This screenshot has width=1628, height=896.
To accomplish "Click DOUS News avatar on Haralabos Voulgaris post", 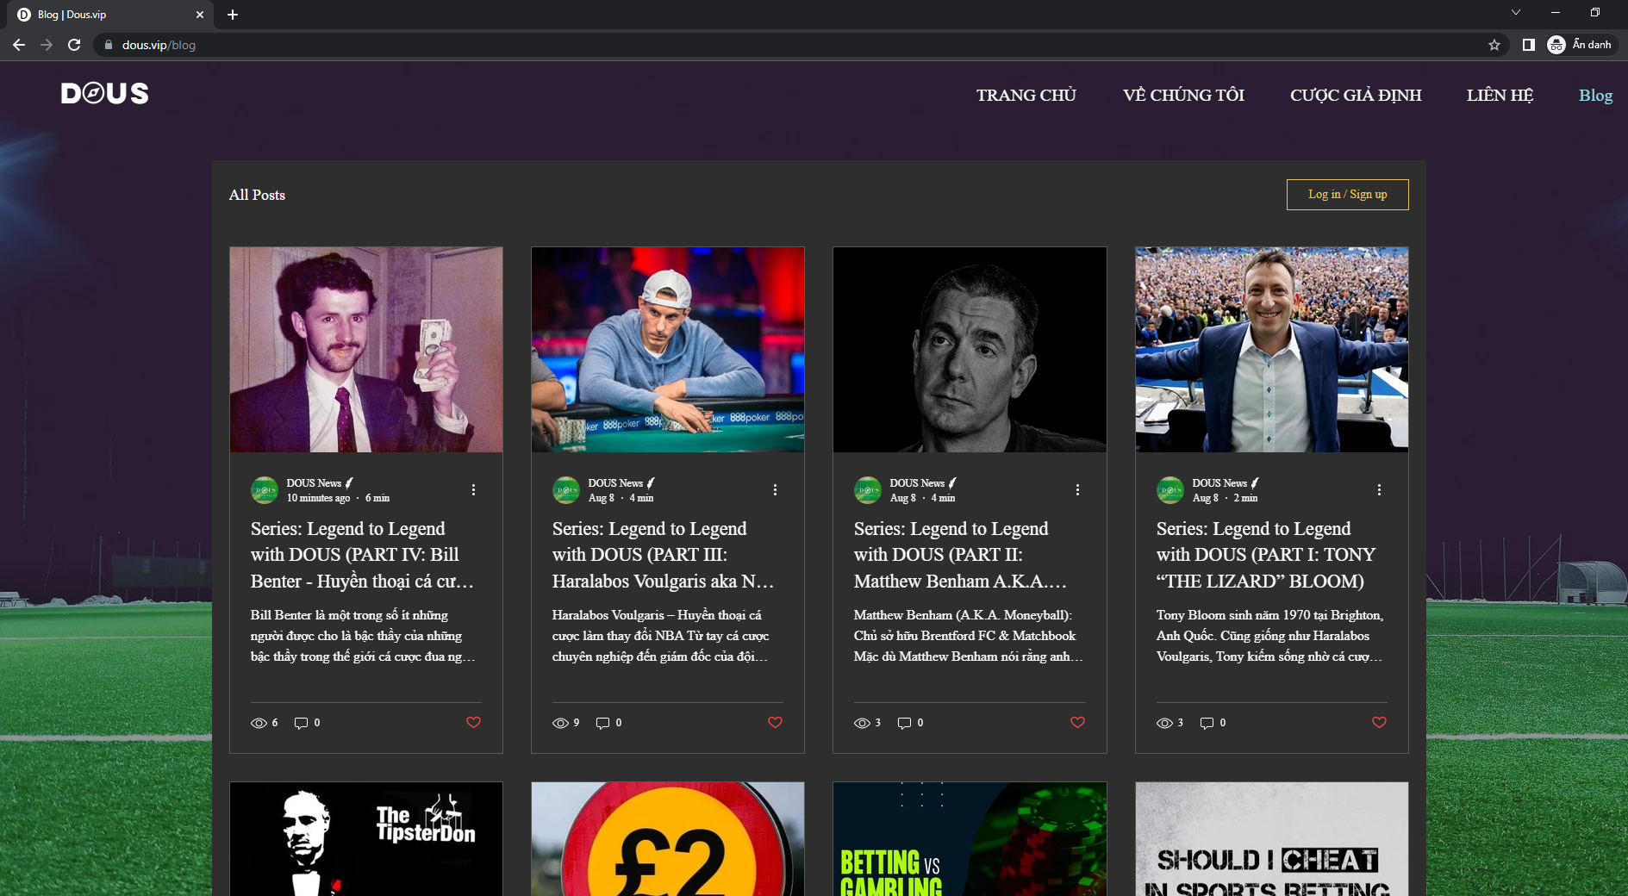I will [x=566, y=490].
